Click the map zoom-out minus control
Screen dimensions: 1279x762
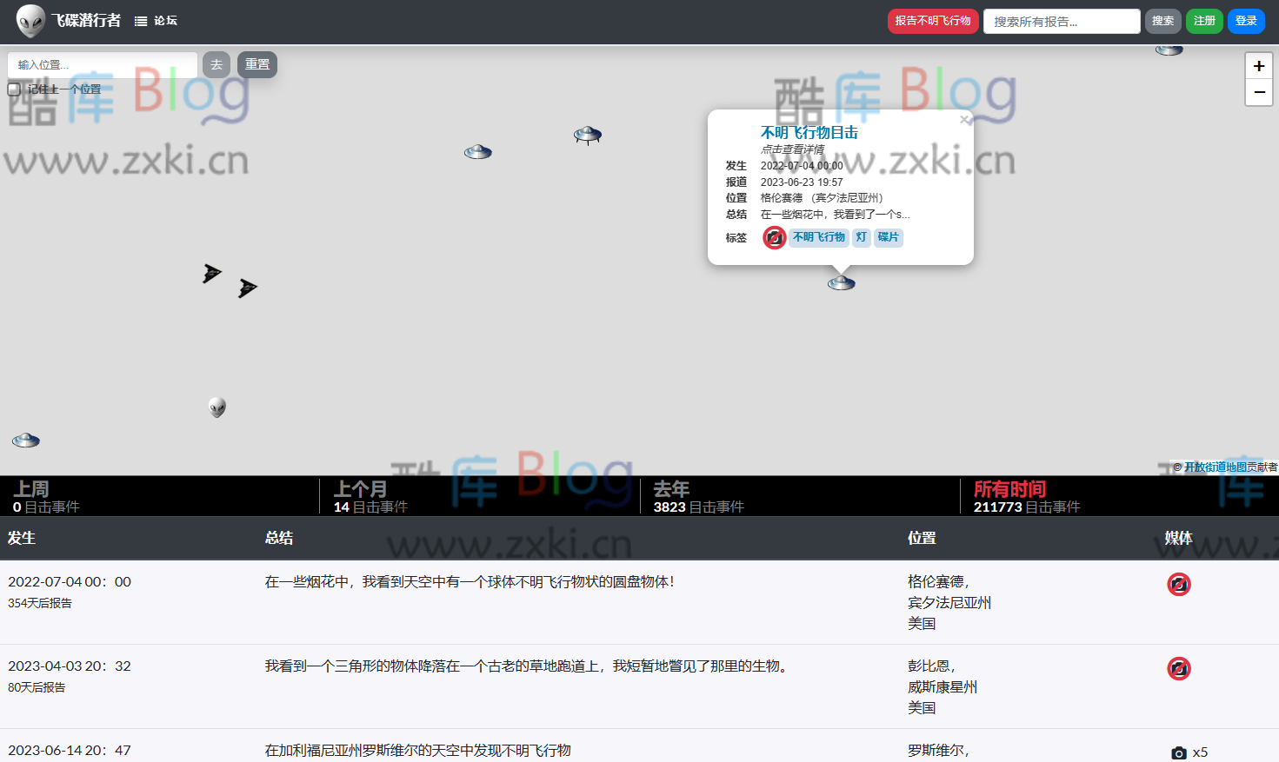(x=1258, y=92)
